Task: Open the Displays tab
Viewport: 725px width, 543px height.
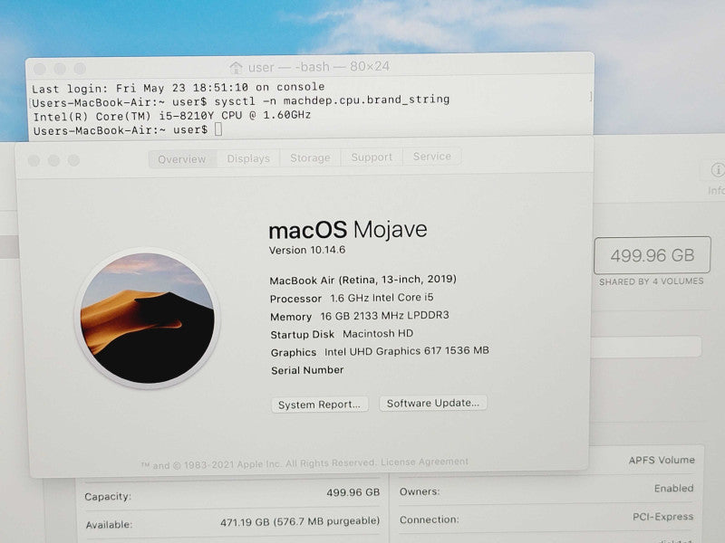Action: coord(248,158)
